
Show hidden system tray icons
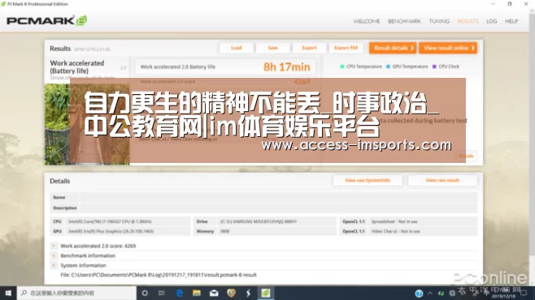coord(430,293)
